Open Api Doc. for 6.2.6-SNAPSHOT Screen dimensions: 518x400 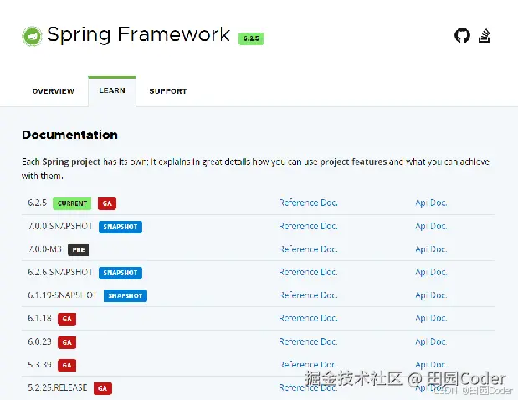click(431, 272)
